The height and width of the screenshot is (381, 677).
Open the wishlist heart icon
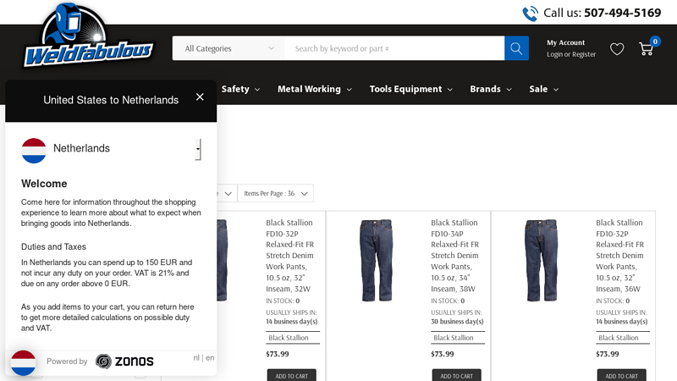click(x=617, y=49)
